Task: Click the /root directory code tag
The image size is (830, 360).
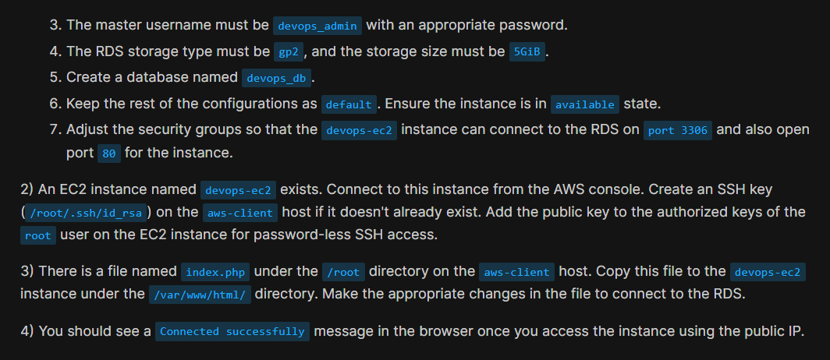Action: pos(342,273)
